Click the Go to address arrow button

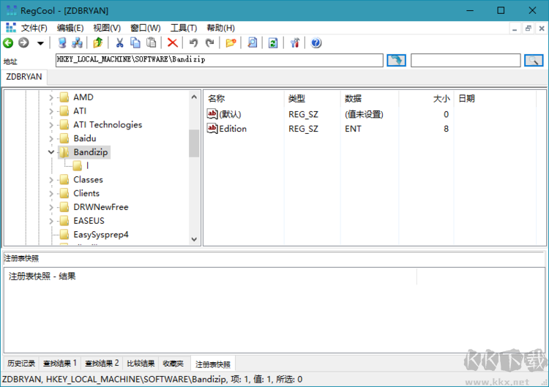coord(396,60)
